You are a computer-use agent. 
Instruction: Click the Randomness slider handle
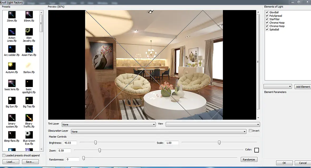point(84,158)
